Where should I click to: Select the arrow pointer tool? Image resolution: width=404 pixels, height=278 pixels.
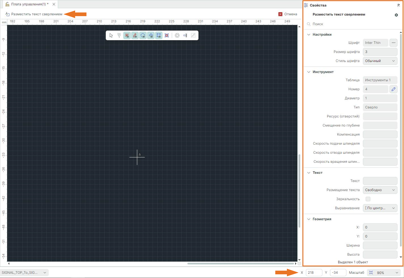(x=111, y=35)
